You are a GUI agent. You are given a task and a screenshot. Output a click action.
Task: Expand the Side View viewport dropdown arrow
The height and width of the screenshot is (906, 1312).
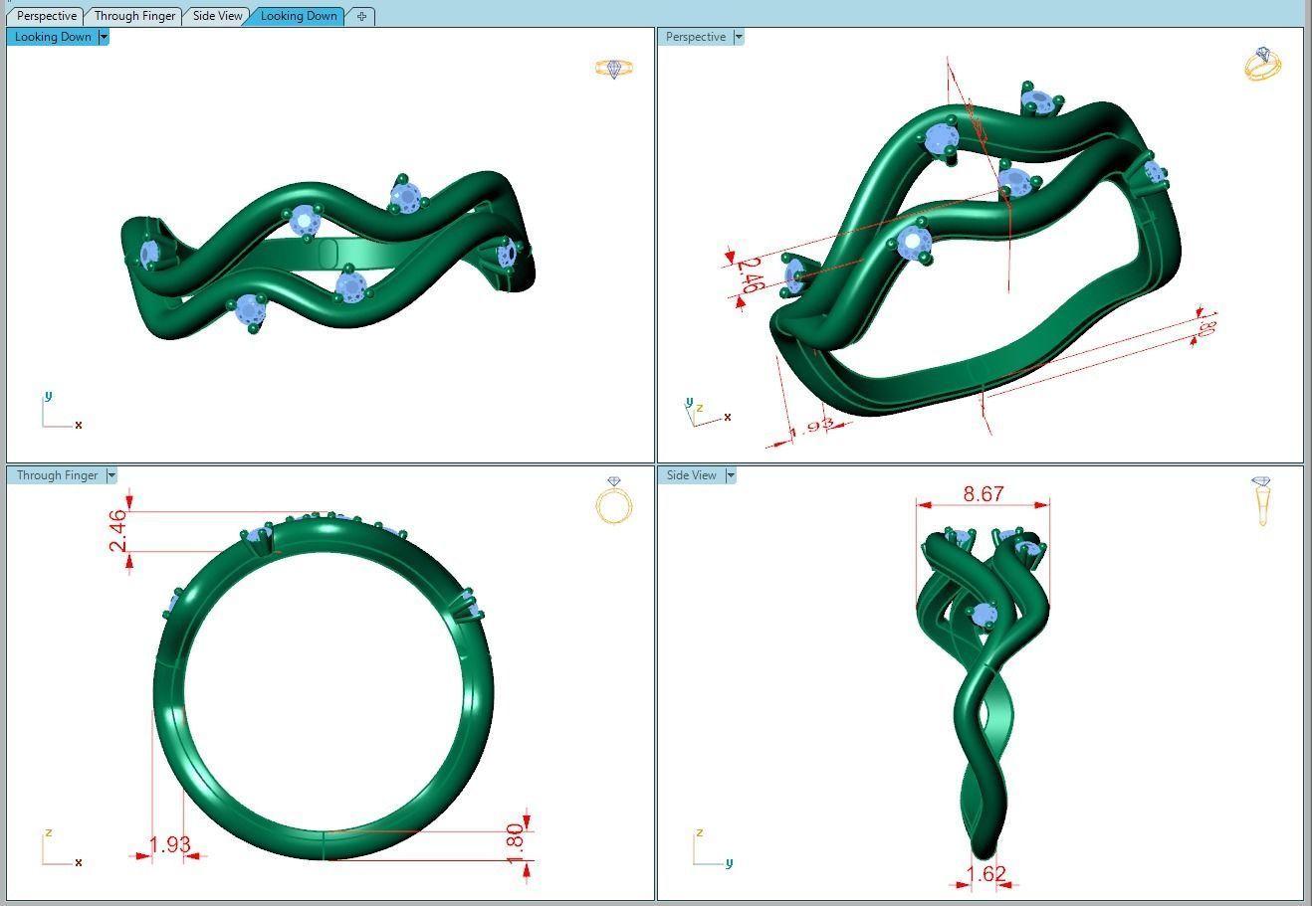point(731,475)
